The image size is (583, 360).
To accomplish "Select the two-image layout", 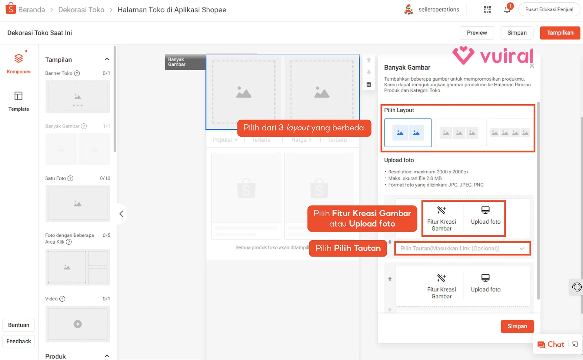I will (408, 133).
